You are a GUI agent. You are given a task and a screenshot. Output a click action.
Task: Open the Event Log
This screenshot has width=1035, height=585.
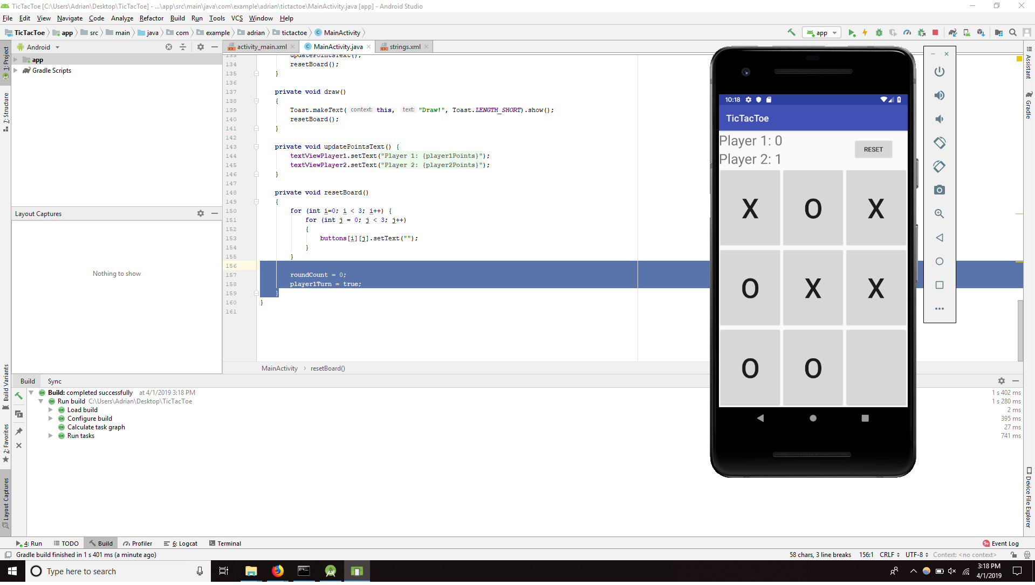tap(1005, 544)
